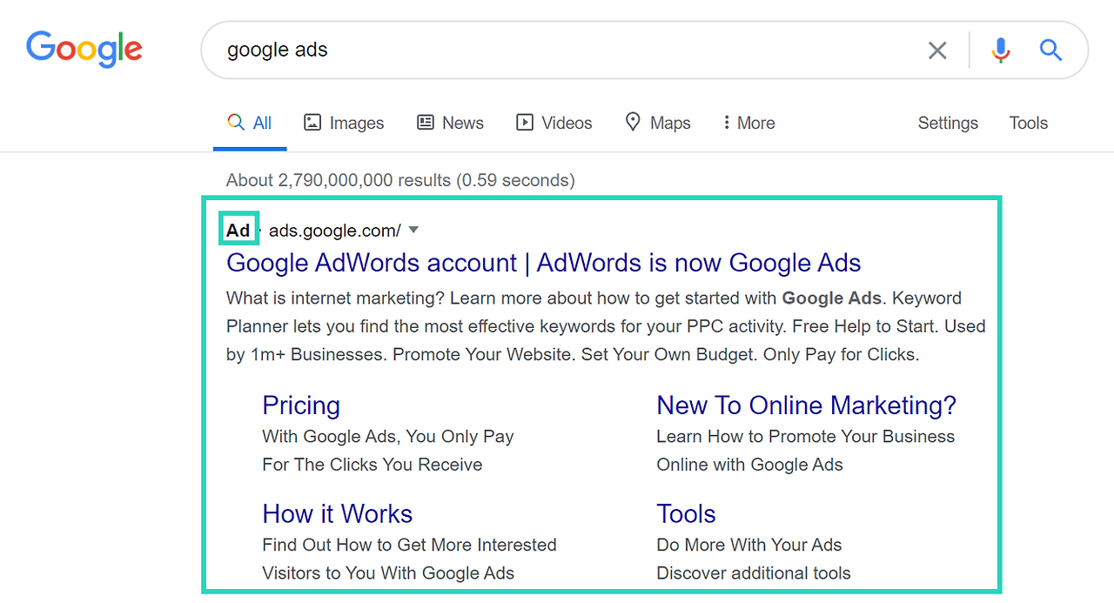Open the Google AdWords ad headline link
Screen dimensions: 1114x603
[x=543, y=263]
